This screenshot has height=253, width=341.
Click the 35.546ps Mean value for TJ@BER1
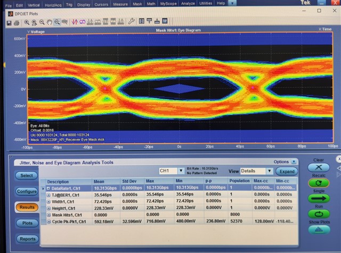coord(103,195)
